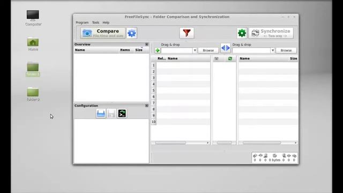Save as batch job icon
Screen dimensions: 343x193
point(122,114)
